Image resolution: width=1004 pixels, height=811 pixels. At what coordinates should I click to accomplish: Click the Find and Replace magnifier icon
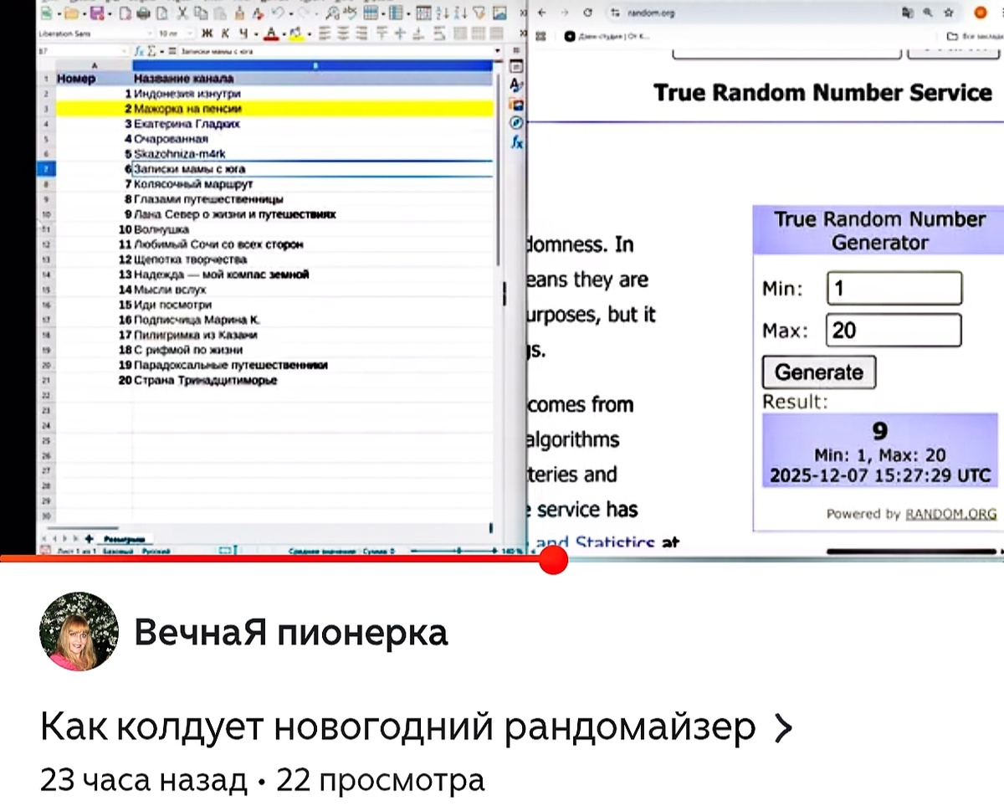[333, 13]
